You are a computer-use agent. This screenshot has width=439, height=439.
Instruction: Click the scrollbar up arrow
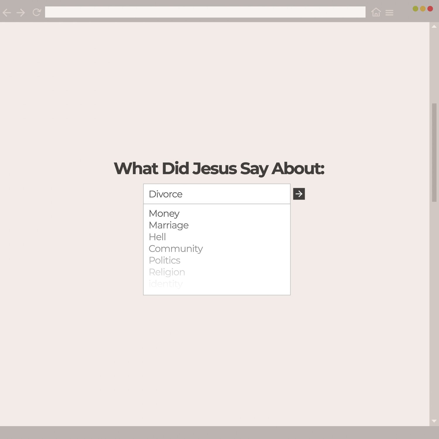pyautogui.click(x=434, y=26)
